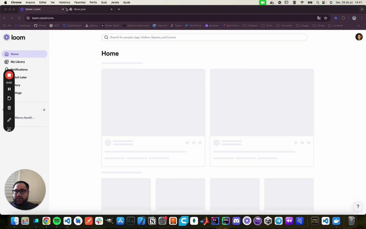The height and width of the screenshot is (229, 366).
Task: Open the OpenAI Dashboard bookmark
Action: point(136,25)
